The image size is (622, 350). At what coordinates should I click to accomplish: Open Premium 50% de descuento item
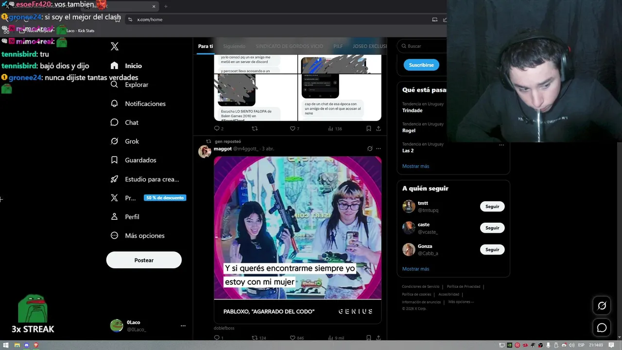(x=148, y=198)
